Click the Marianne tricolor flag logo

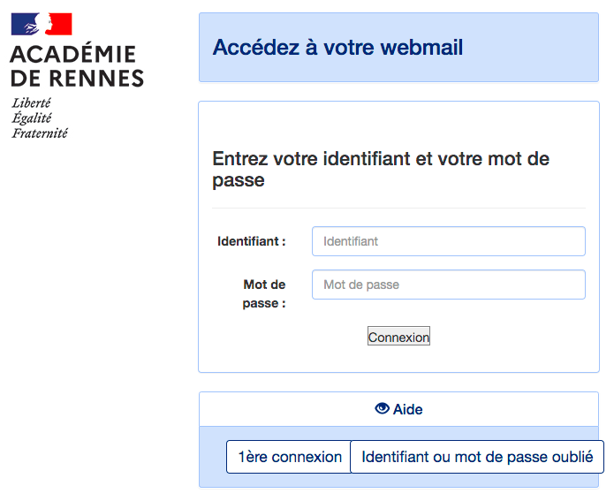pyautogui.click(x=42, y=24)
